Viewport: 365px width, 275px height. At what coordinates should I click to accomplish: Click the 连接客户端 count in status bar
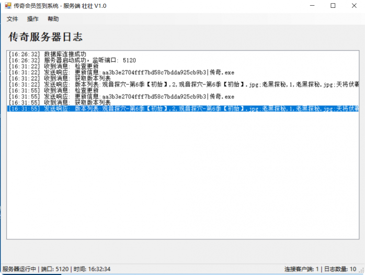point(301,269)
